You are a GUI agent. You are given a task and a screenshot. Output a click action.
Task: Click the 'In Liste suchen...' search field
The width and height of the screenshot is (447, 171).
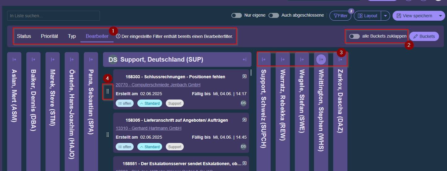click(x=54, y=16)
